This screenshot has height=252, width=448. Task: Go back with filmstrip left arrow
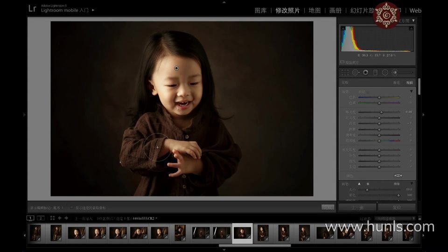(59, 218)
